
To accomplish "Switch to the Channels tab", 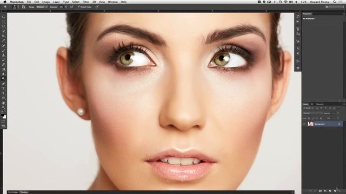I will coord(320,104).
